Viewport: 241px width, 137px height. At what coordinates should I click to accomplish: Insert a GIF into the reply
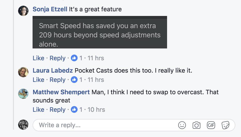pos(211,125)
